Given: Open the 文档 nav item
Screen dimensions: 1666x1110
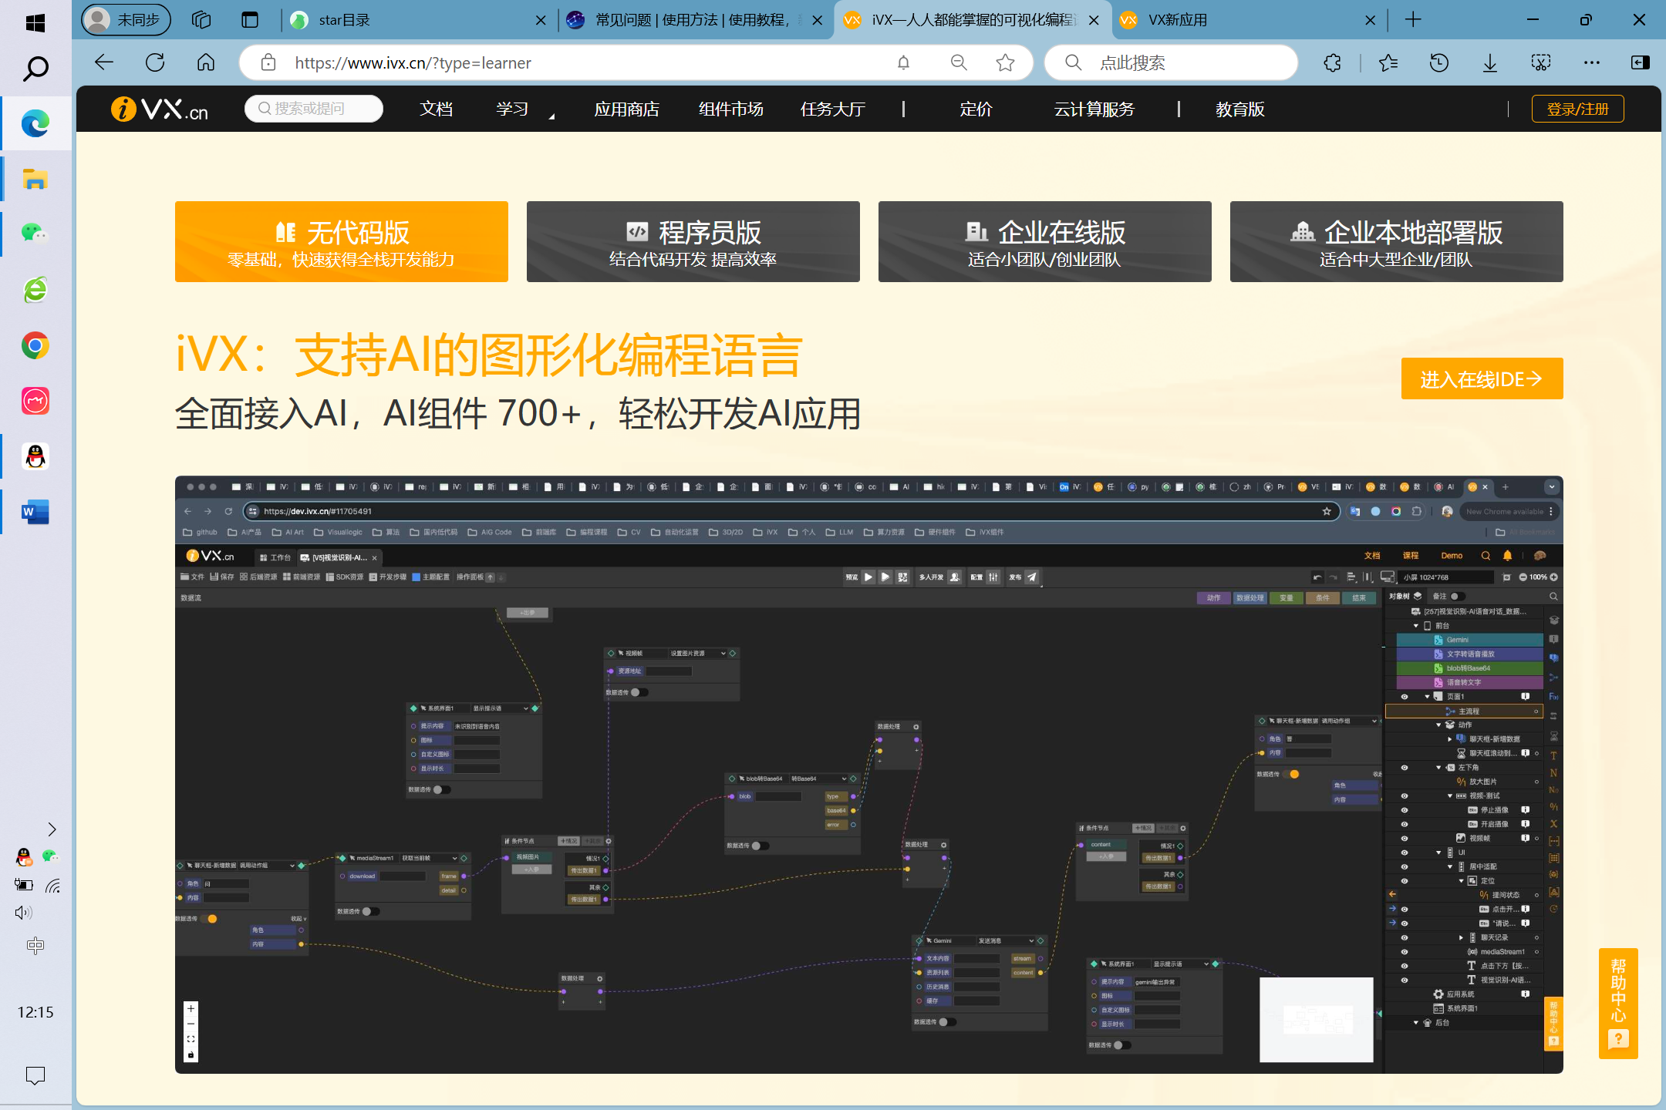Looking at the screenshot, I should tap(436, 109).
